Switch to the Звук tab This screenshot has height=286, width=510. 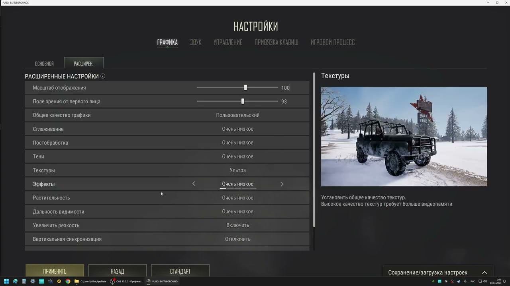(x=196, y=42)
